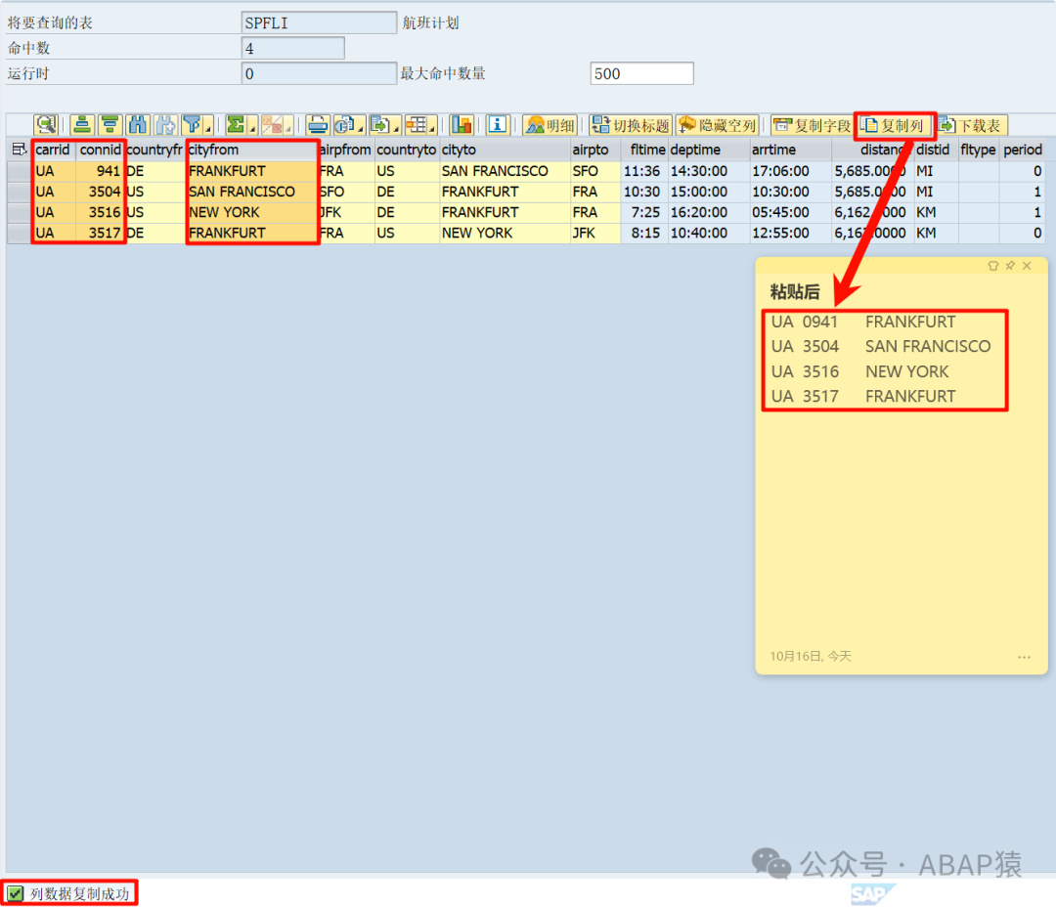Set a filter with the funnel icon
Viewport: 1056px width, 907px height.
[x=192, y=125]
